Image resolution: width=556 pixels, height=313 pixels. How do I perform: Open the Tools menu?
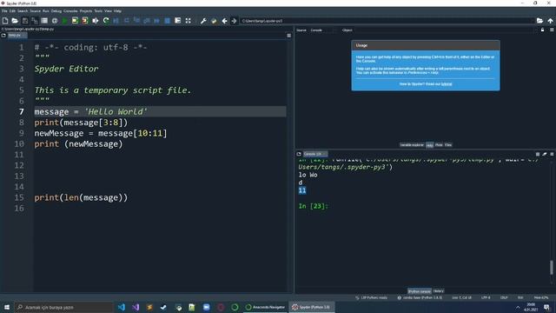click(98, 11)
